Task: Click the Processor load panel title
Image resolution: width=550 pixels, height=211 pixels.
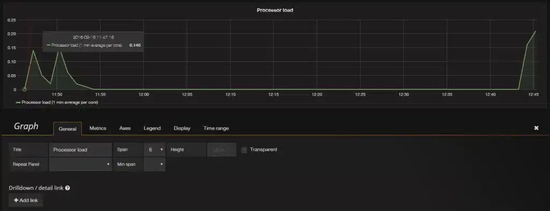Action: coord(275,10)
